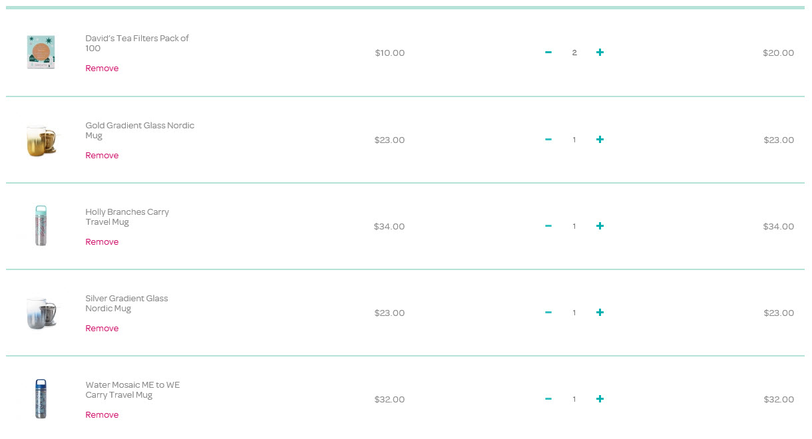
Task: Decrease quantity of Water Mosaic travel mug
Action: click(548, 399)
